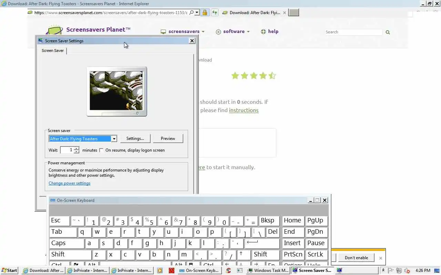Toggle ScrLk key on On-Screen Keyboard
This screenshot has width=441, height=275.
pos(316,255)
